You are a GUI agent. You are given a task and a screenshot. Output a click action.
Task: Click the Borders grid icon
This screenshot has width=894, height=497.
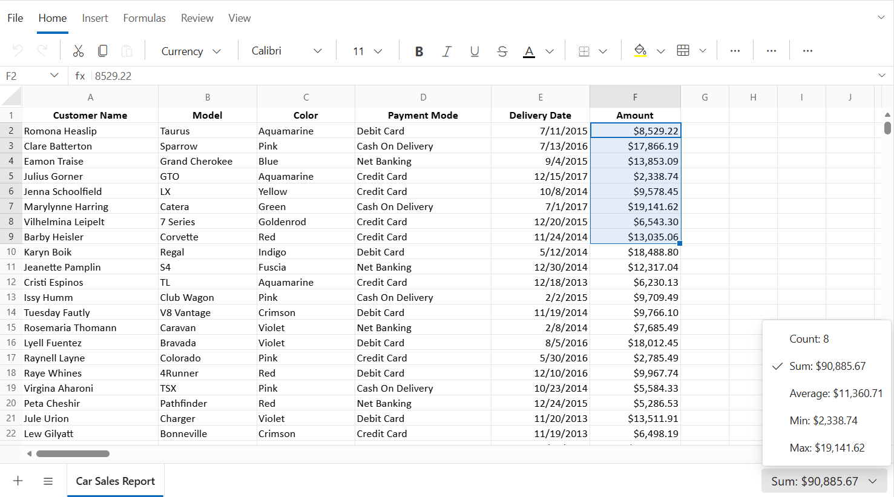tap(683, 51)
